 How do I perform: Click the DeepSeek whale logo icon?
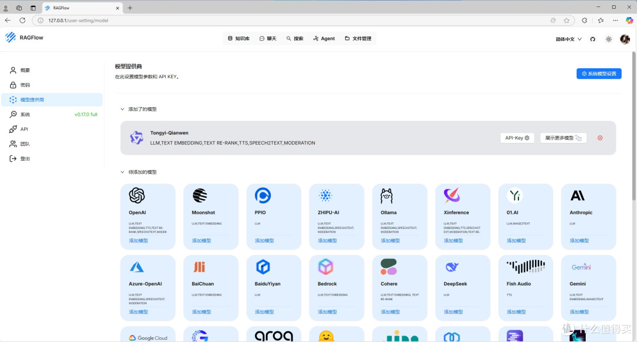click(452, 267)
